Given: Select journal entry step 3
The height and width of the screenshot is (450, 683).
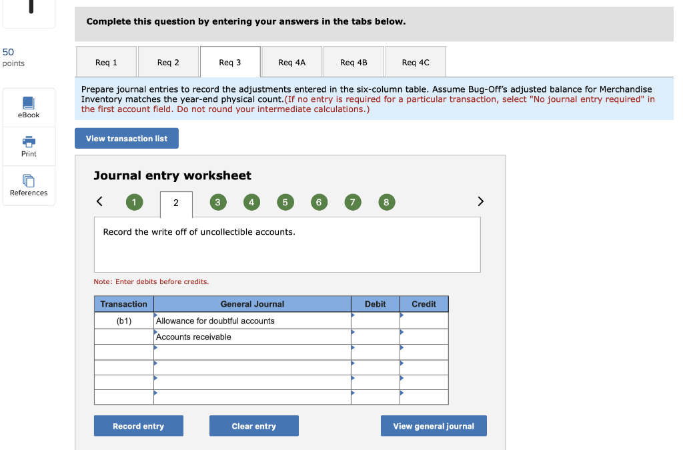Looking at the screenshot, I should tap(218, 203).
